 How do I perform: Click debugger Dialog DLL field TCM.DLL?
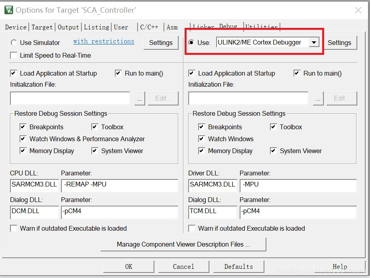[x=213, y=212]
